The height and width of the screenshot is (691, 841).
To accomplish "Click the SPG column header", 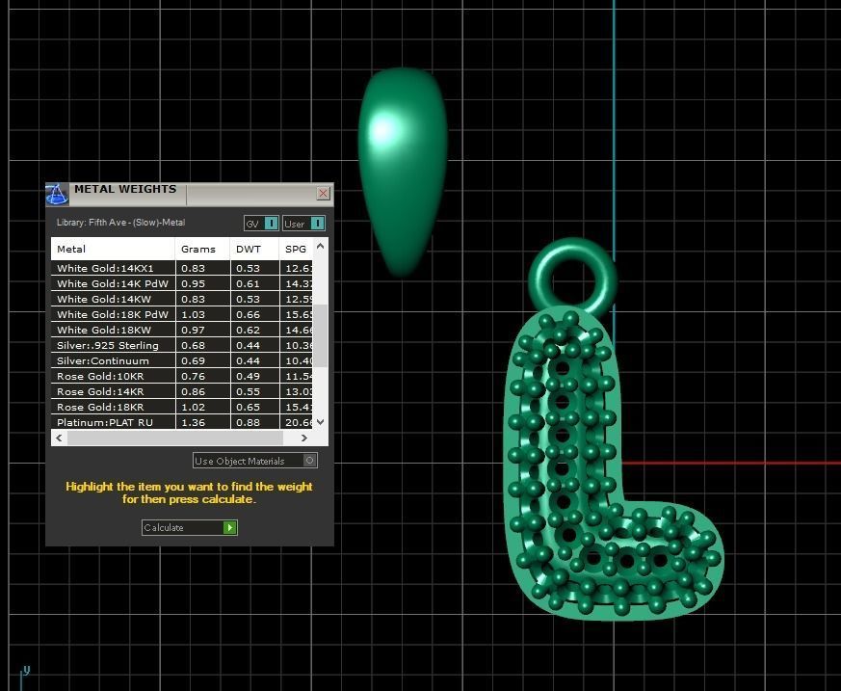I will point(296,249).
